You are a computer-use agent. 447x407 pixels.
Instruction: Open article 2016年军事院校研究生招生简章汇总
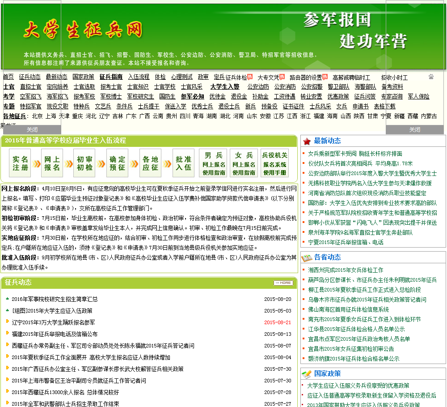pyautogui.click(x=55, y=300)
